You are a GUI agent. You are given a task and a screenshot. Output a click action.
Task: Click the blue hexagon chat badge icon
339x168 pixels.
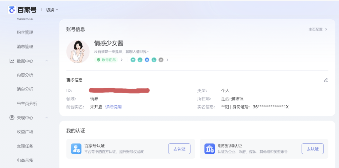(147, 60)
